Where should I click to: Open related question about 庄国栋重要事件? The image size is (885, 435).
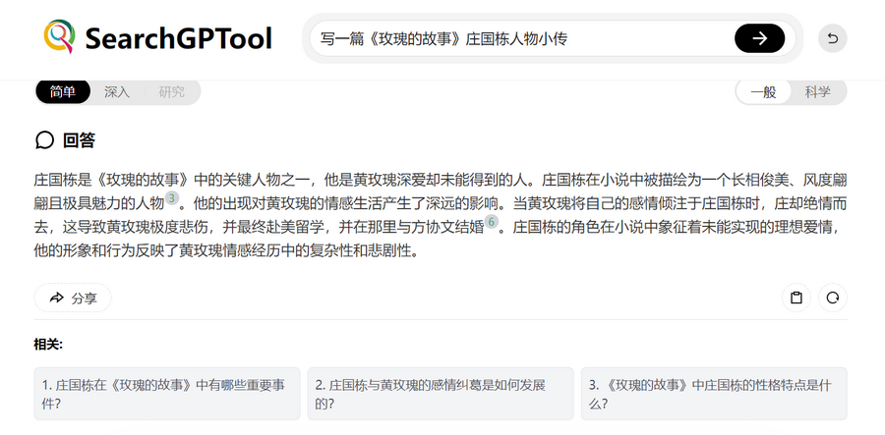point(166,394)
